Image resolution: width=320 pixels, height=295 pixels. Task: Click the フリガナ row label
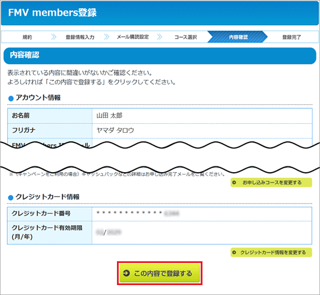click(24, 130)
